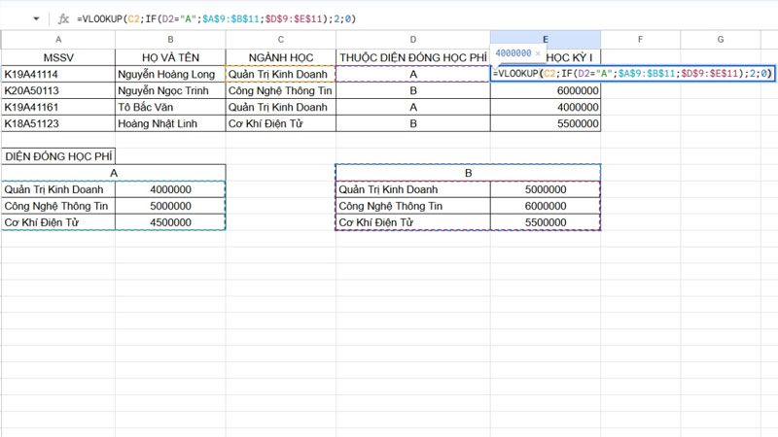Select cell Hoàng Nhật Linh
Viewport: 778px width, 437px height.
pos(170,123)
